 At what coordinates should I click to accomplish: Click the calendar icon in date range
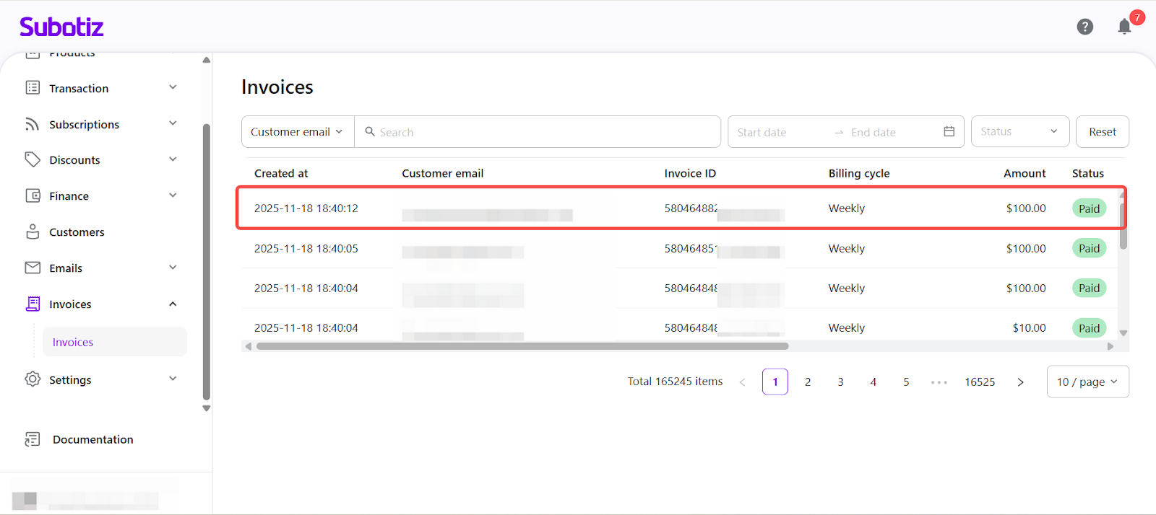pos(949,131)
